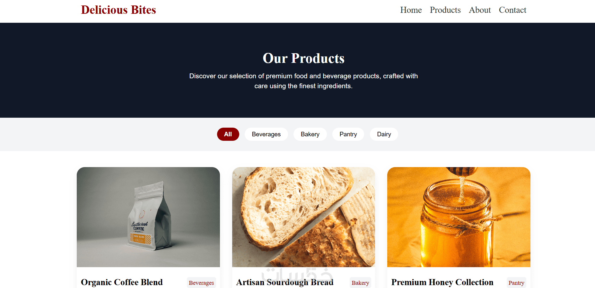Go to the Products page
This screenshot has height=288, width=595.
tap(445, 10)
